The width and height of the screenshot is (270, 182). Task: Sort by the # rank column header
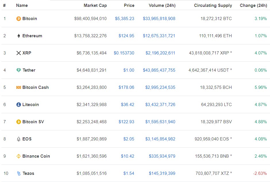click(5, 5)
